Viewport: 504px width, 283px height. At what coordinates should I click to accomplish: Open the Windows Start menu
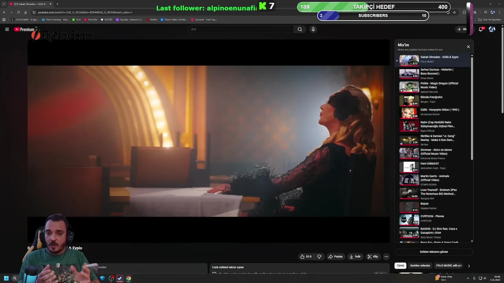[x=6, y=278]
